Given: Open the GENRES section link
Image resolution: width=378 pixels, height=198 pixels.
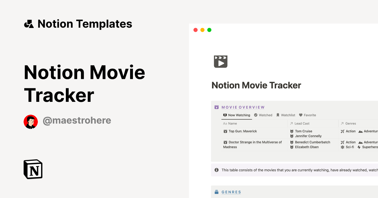Looking at the screenshot, I should [x=231, y=192].
